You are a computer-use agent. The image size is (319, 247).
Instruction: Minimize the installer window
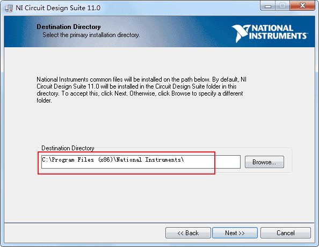[x=268, y=6]
